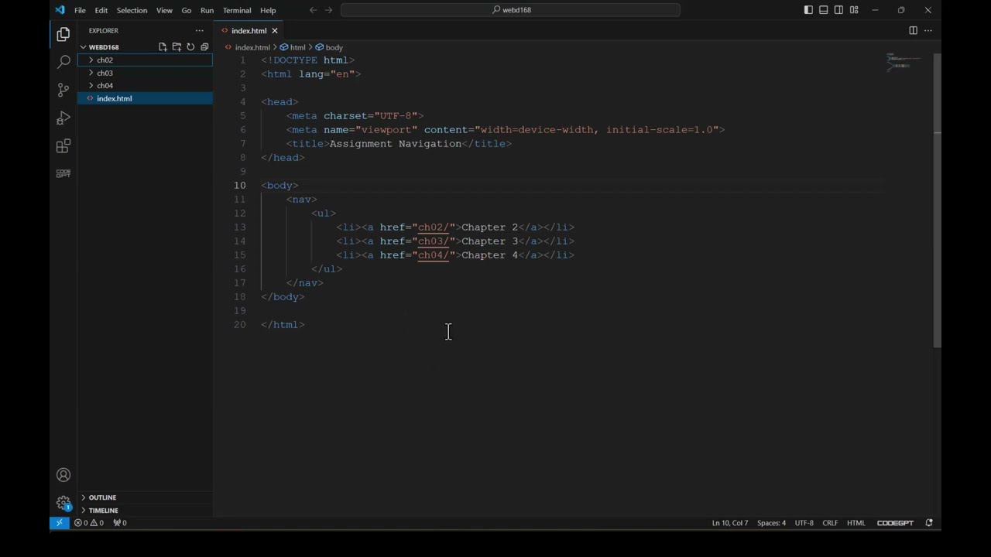
Task: Click the webd168 command center search box
Action: (x=510, y=10)
